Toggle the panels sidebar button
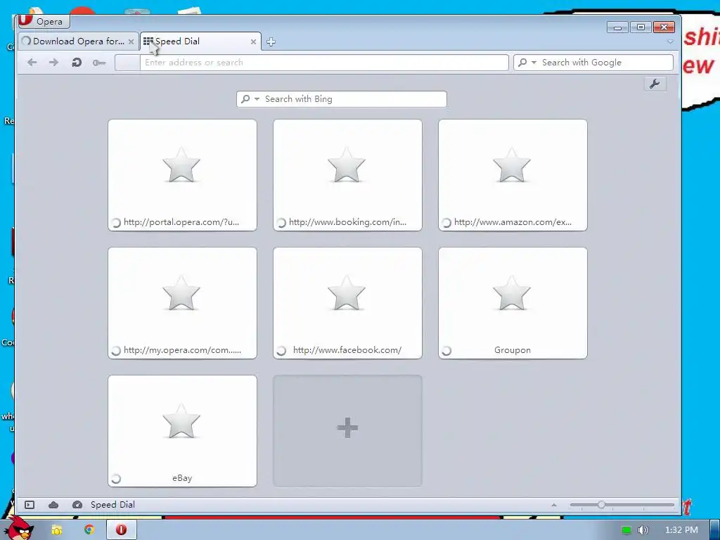 pyautogui.click(x=30, y=505)
